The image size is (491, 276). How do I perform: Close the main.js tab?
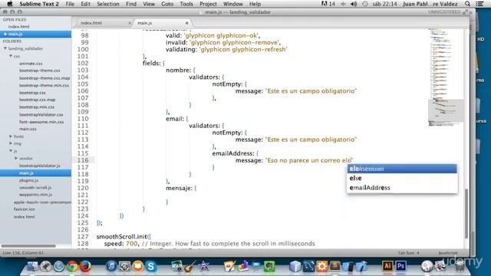tap(187, 23)
